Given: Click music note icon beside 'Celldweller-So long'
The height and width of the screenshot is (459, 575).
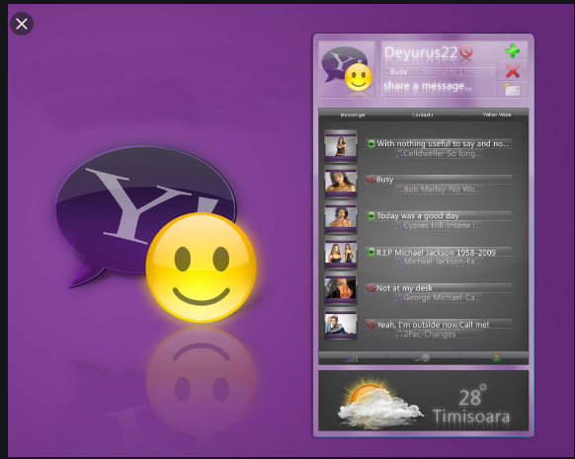Looking at the screenshot, I should (x=399, y=154).
